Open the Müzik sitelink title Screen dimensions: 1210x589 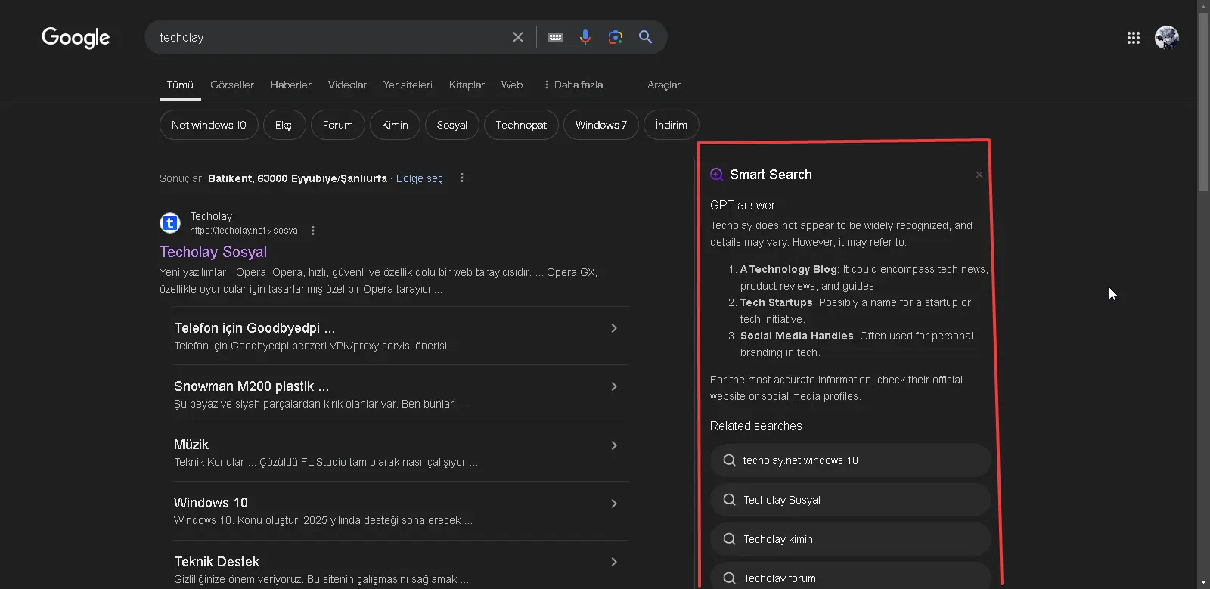tap(191, 445)
